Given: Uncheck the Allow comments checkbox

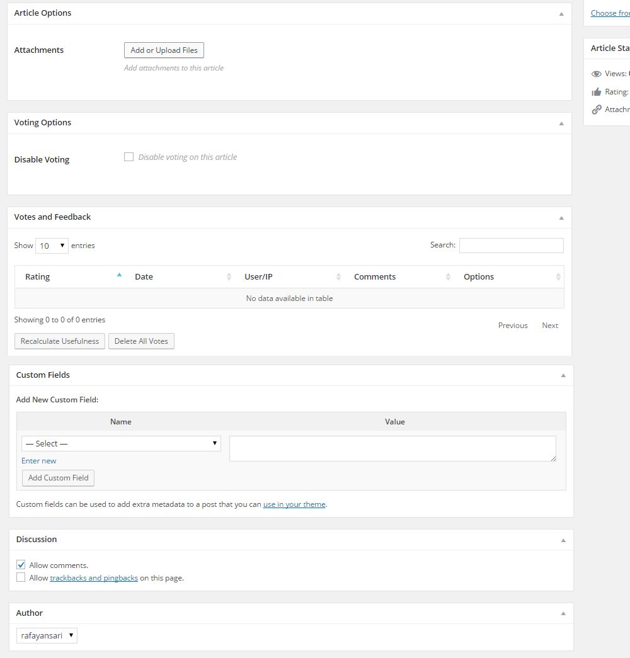Looking at the screenshot, I should 21,564.
